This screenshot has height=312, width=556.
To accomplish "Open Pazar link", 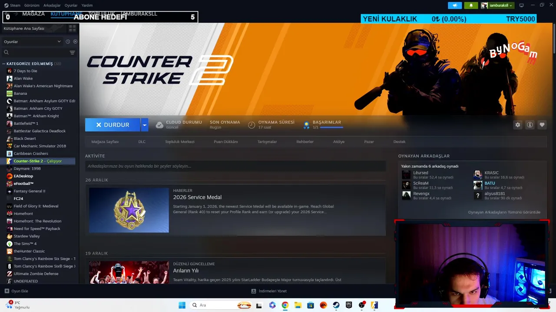I will tap(369, 142).
